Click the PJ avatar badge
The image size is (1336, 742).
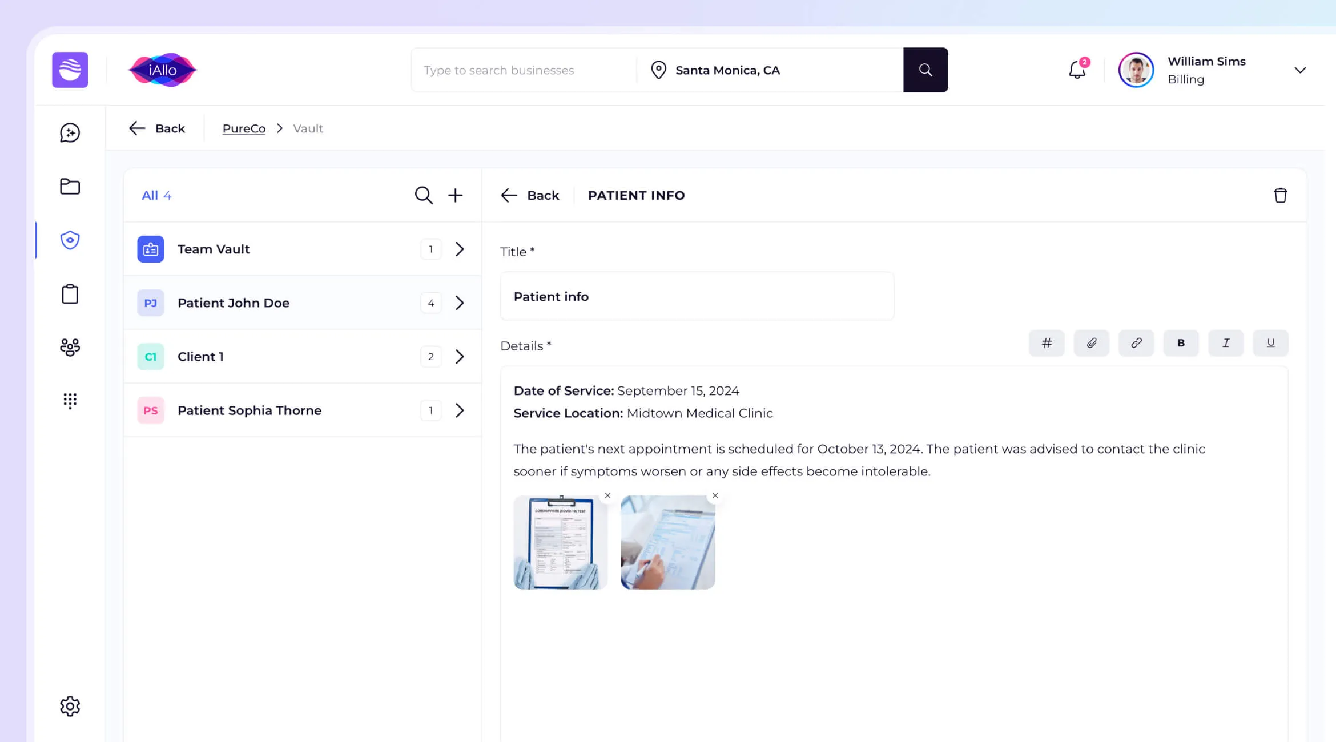[x=151, y=303]
